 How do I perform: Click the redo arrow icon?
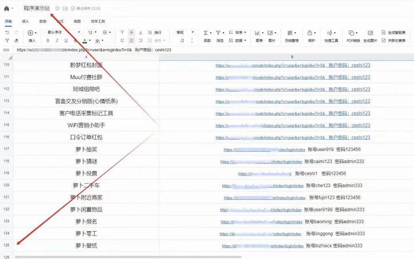[16, 32]
